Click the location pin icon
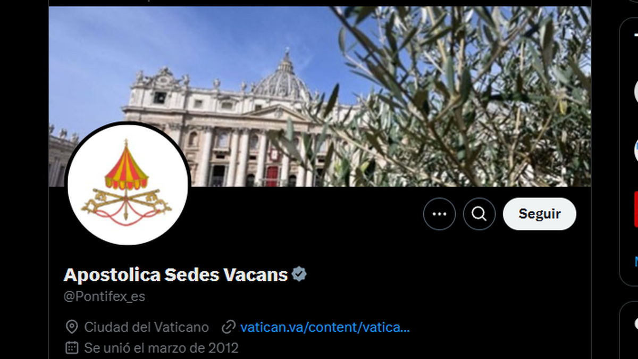This screenshot has height=359, width=638. pos(71,327)
